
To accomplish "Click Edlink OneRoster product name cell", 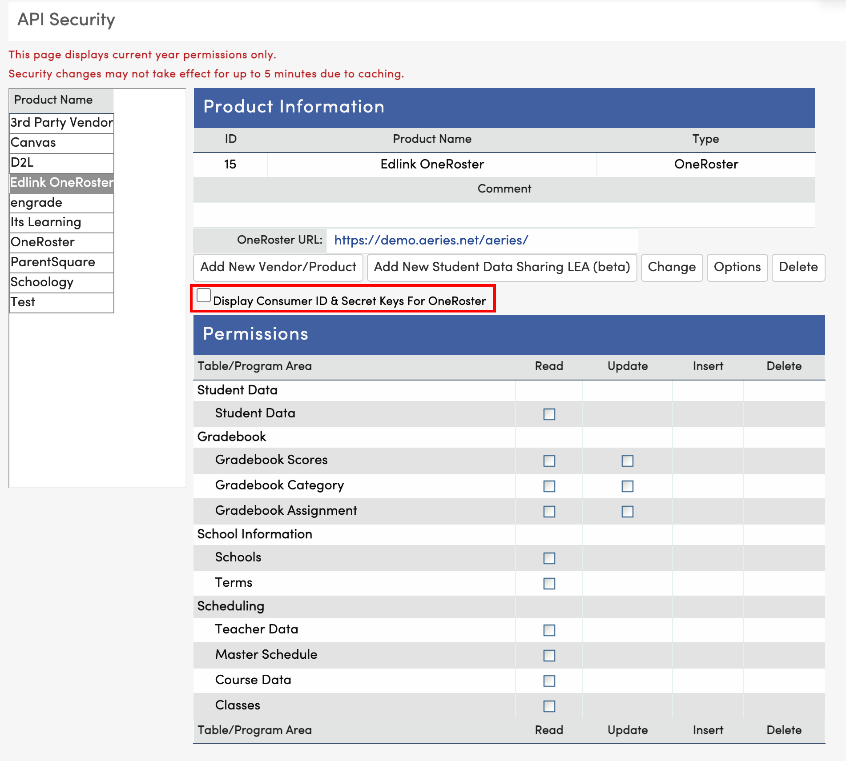I will [x=432, y=164].
